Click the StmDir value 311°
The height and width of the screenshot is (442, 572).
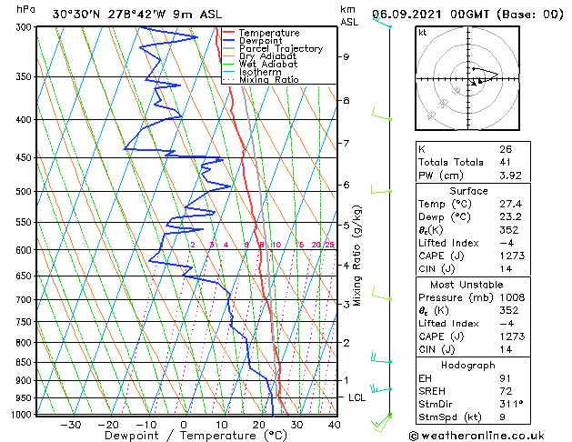(512, 403)
